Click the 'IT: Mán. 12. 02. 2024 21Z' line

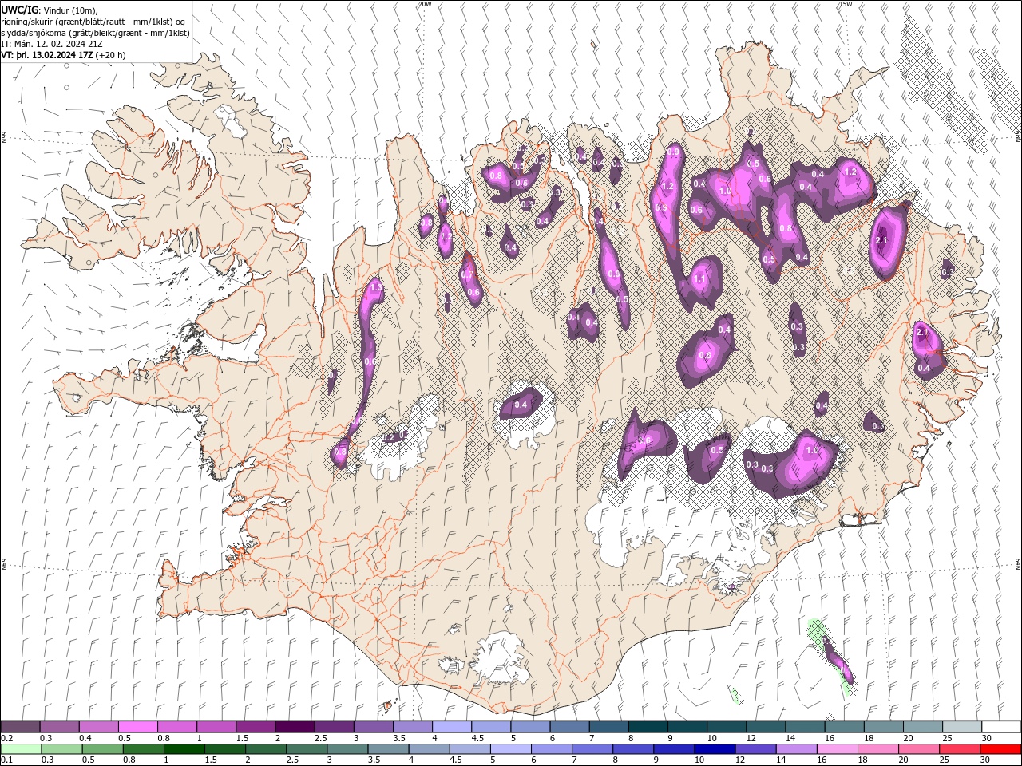coord(53,44)
